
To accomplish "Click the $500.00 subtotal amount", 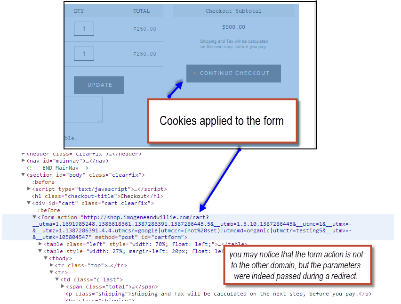I will click(x=233, y=27).
